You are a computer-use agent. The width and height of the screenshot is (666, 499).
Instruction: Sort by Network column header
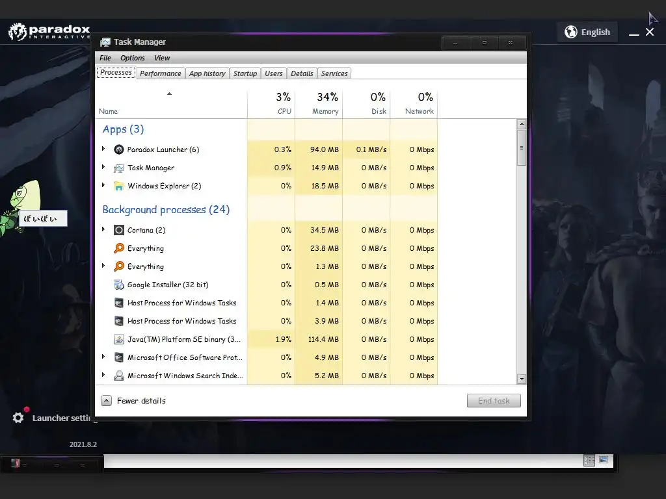pos(414,103)
